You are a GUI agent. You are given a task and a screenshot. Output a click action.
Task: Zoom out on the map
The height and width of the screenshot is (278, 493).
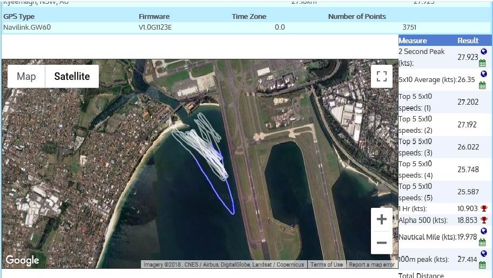[382, 243]
